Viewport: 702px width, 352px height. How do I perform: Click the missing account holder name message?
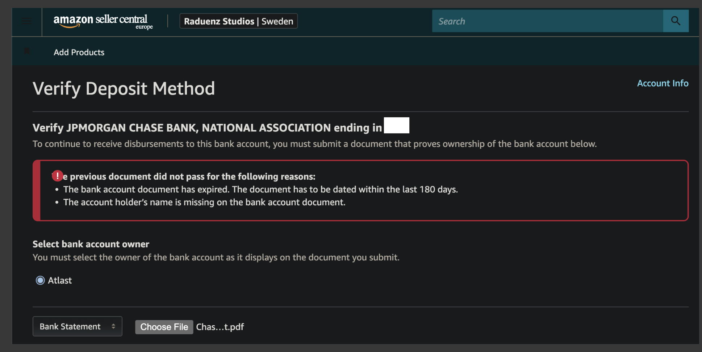tap(204, 202)
